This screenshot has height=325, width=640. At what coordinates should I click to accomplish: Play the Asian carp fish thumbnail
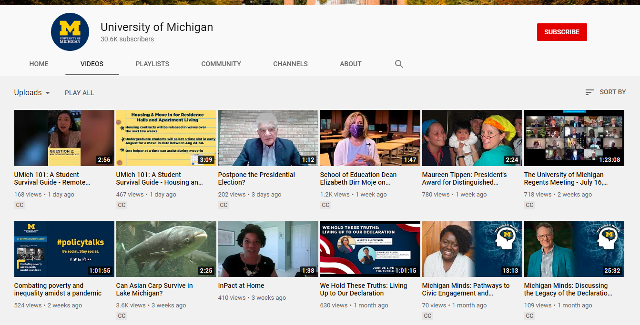166,249
